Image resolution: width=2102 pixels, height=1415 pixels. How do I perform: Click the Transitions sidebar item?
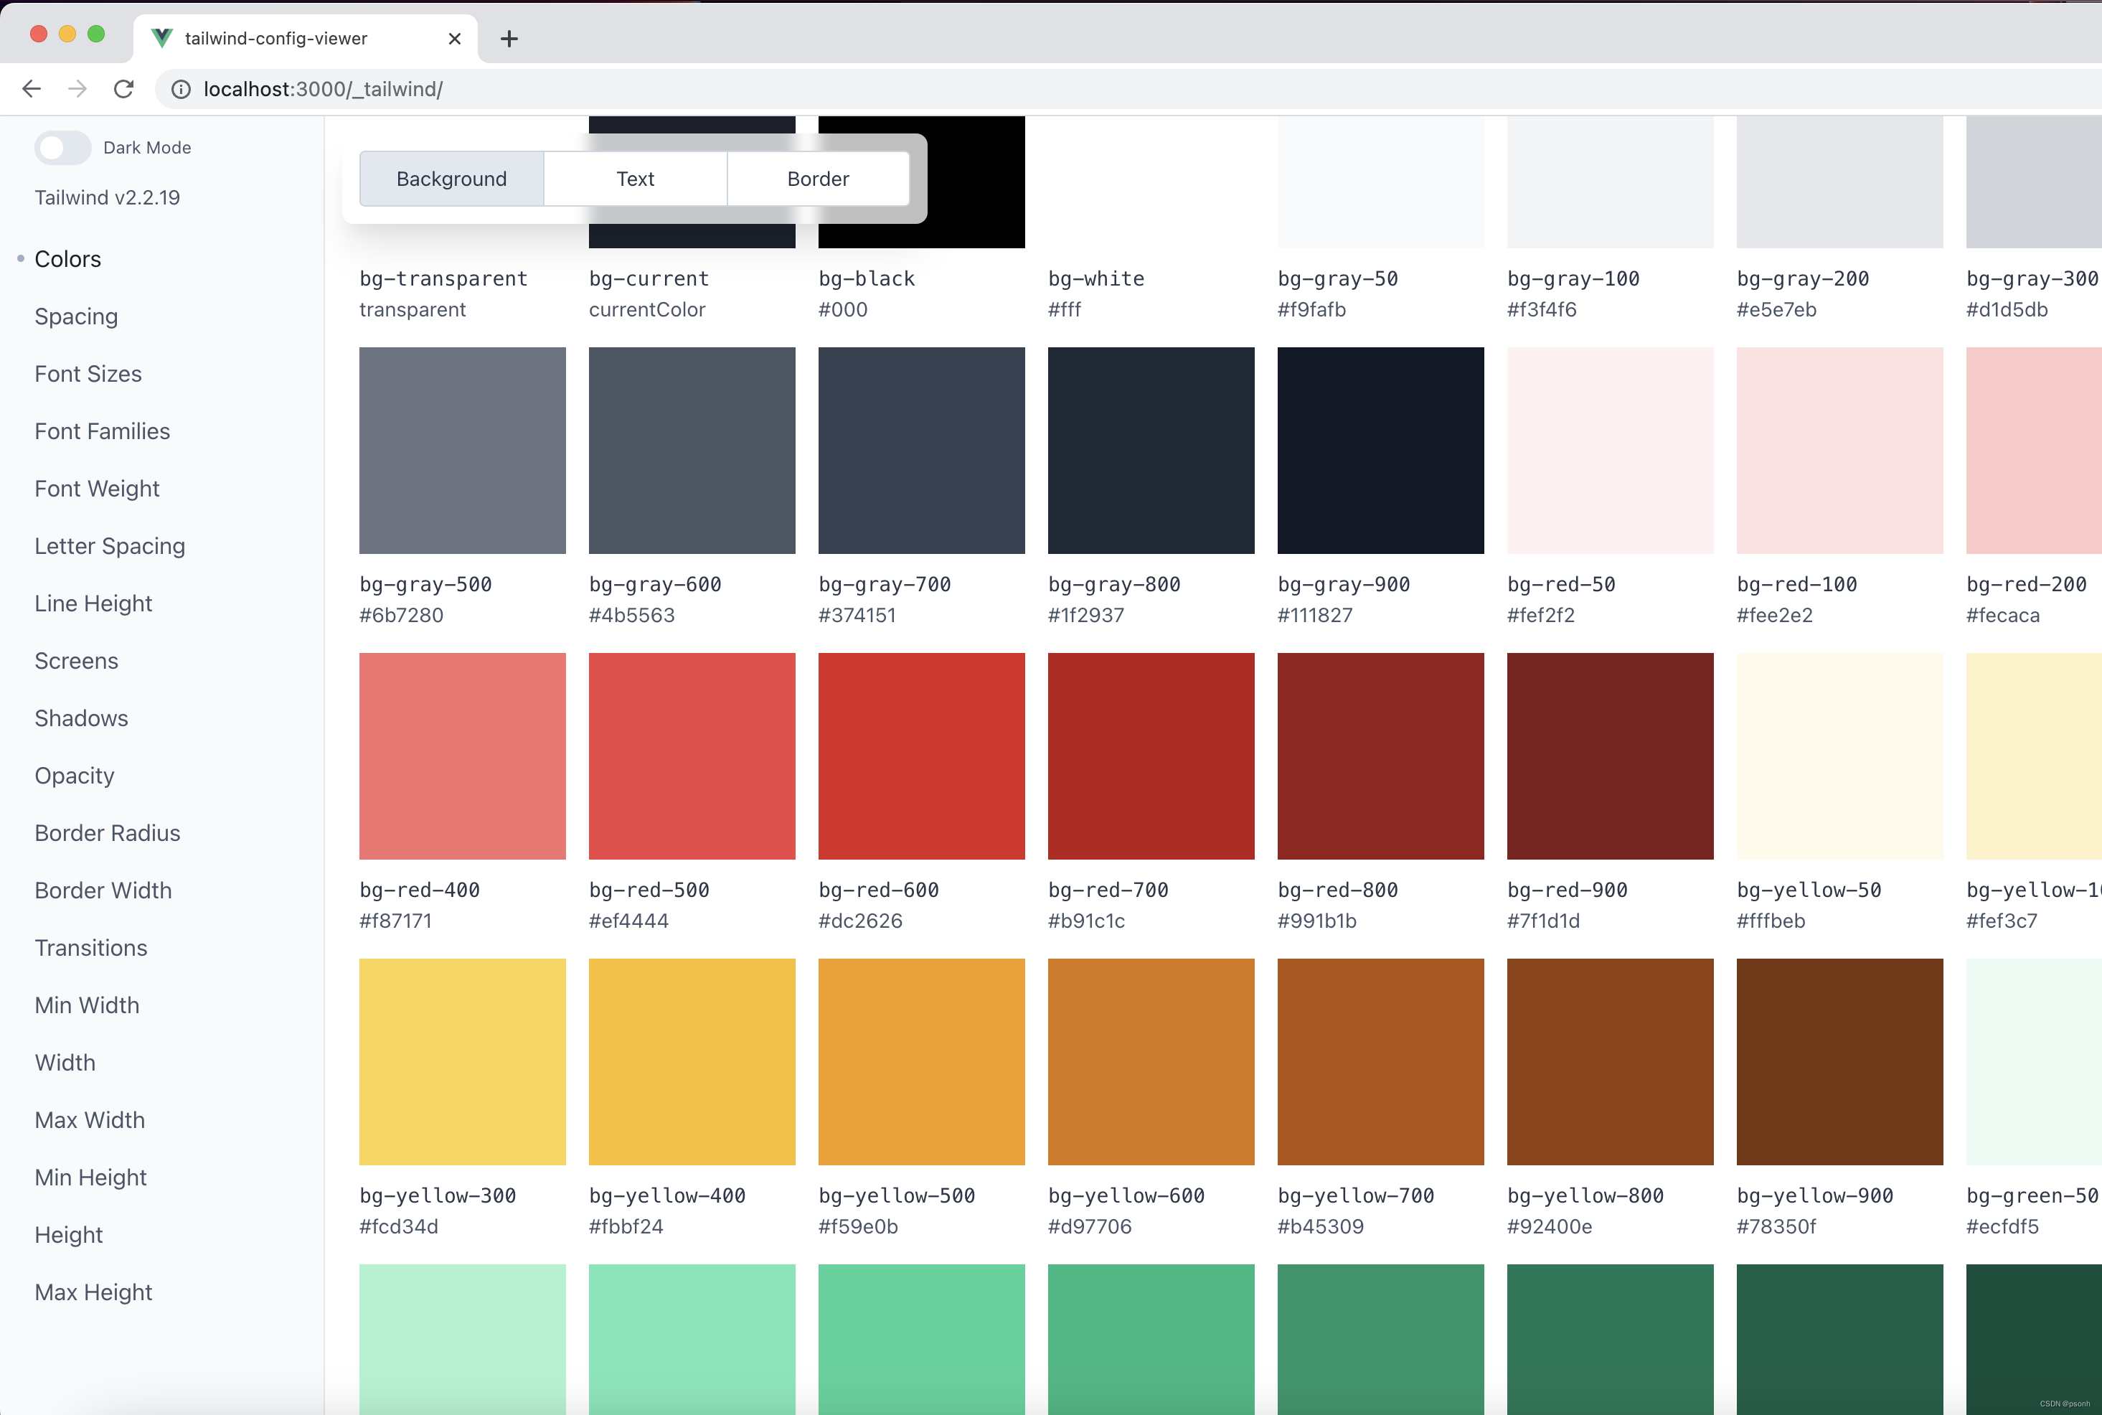(90, 948)
